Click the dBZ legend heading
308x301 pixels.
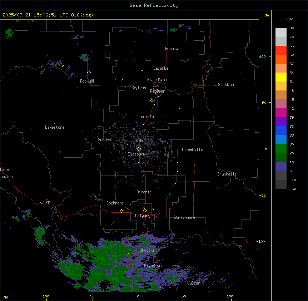289,19
